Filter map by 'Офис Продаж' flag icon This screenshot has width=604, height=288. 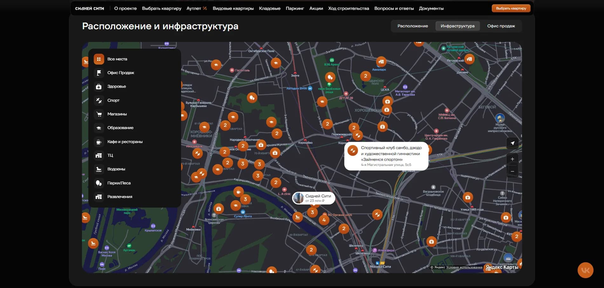click(99, 73)
